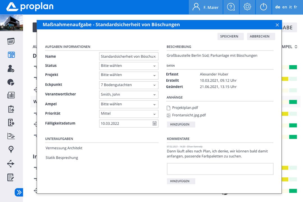Open the Projektplan.pdf attachment
Viewport: 303px width, 202px height.
(185, 108)
